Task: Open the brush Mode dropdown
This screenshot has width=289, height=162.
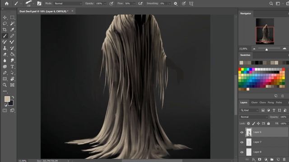Action: click(68, 4)
